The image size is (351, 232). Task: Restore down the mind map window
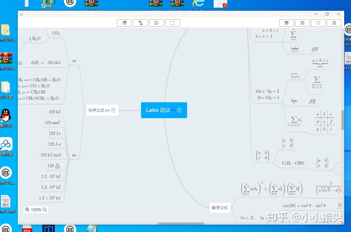327,14
